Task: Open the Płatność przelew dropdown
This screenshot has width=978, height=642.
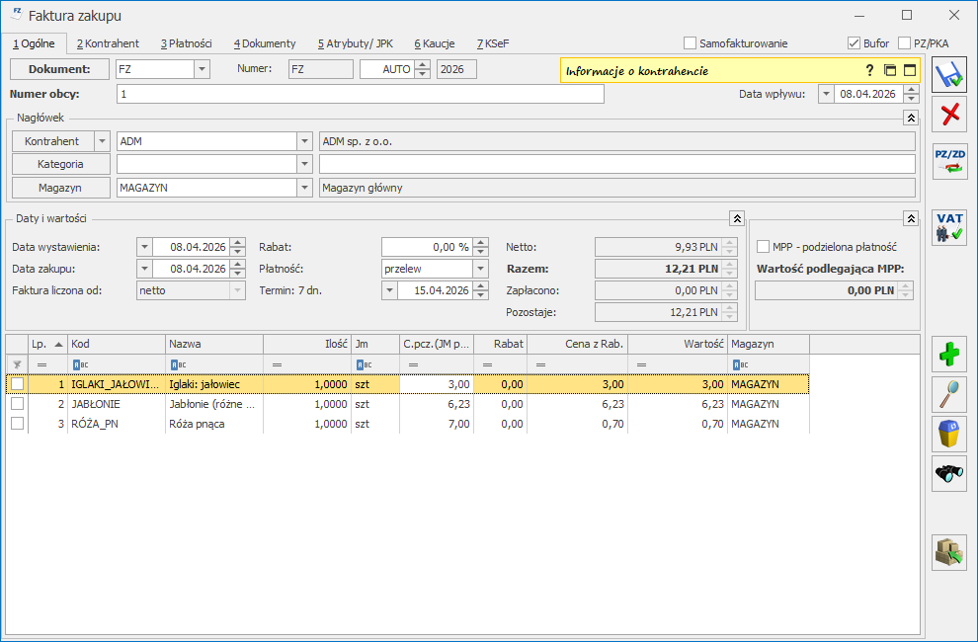Action: click(480, 268)
